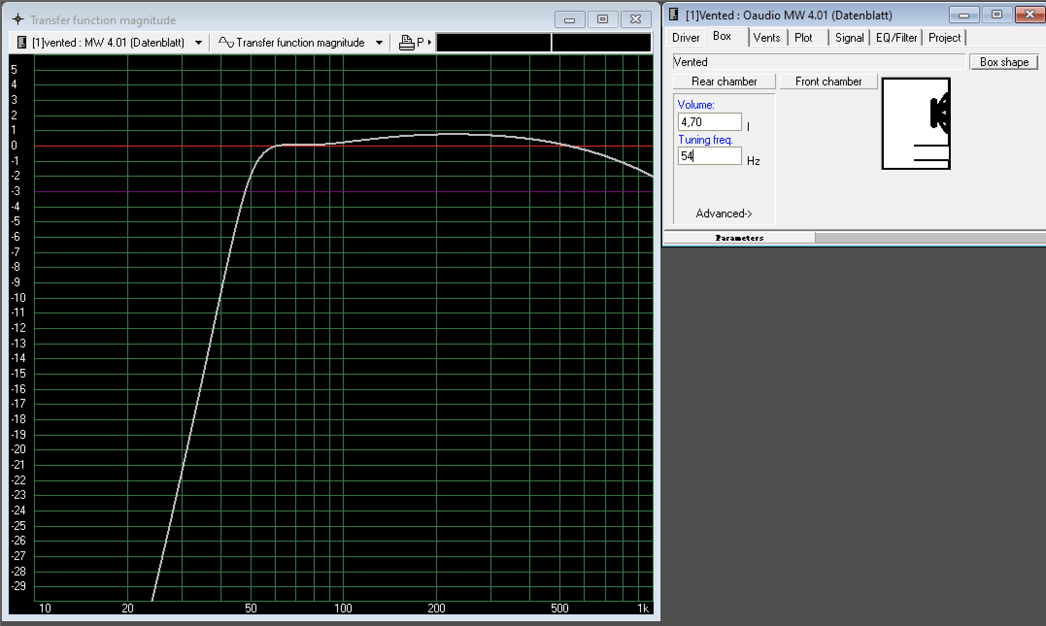Select the Plot tab
The image size is (1046, 626).
(803, 38)
